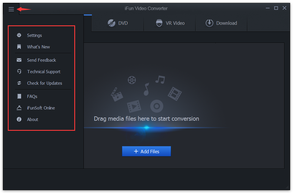Click the 'Drag media files here' text

(146, 119)
